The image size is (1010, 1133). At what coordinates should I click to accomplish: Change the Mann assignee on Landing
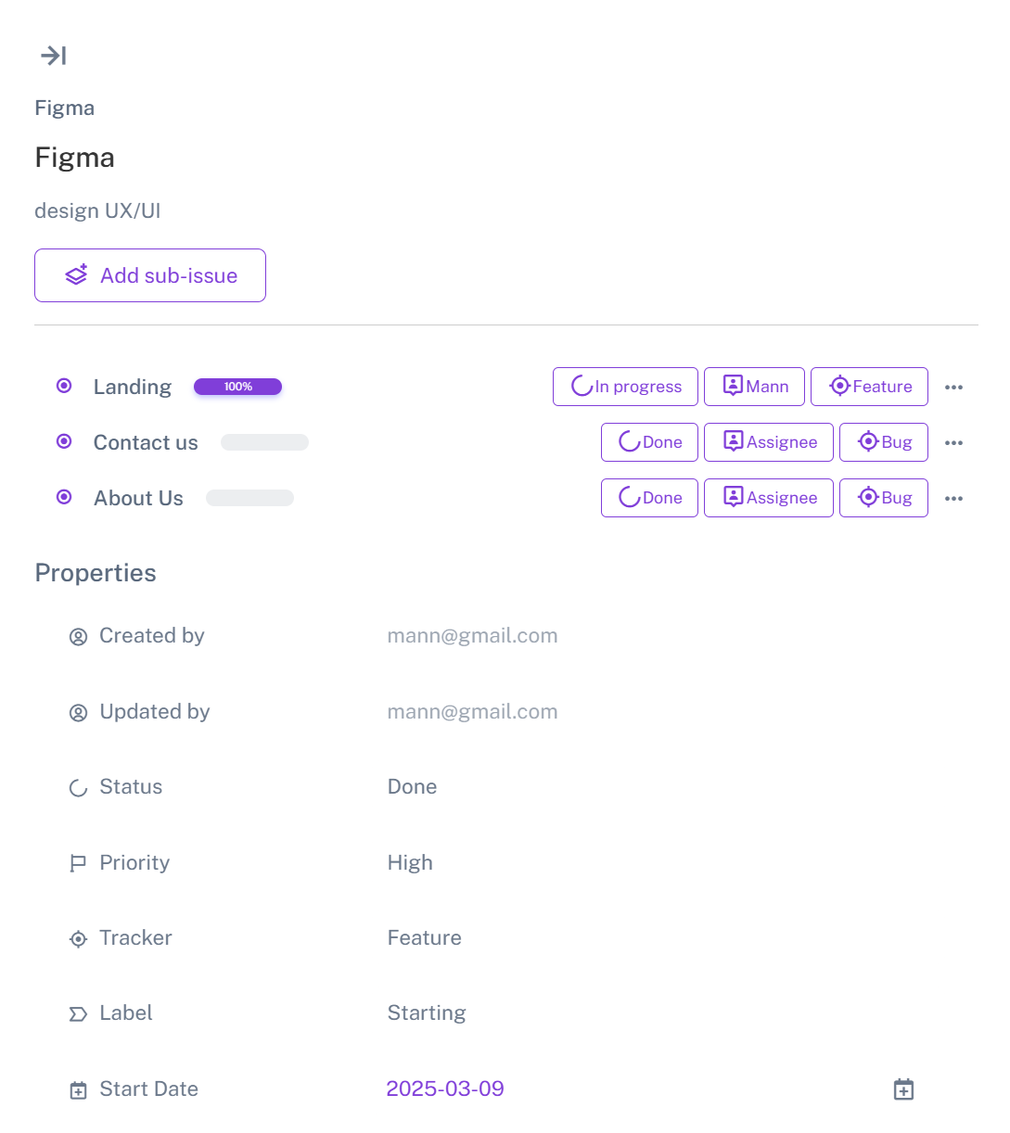pyautogui.click(x=754, y=387)
